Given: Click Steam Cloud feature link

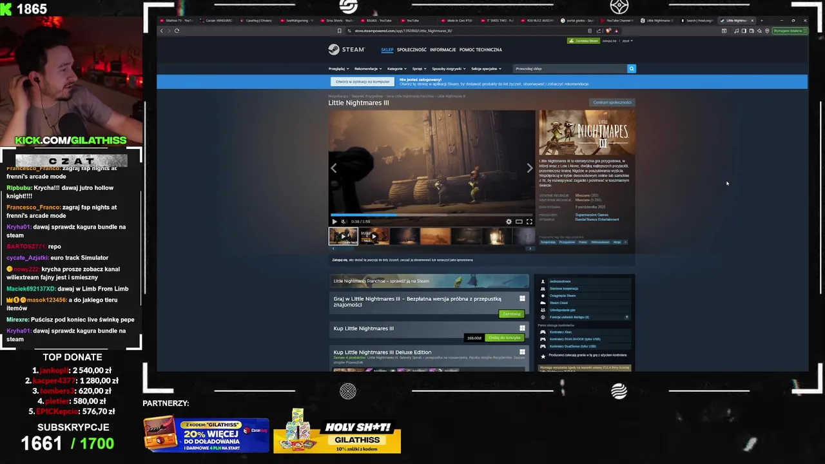Looking at the screenshot, I should pos(558,303).
